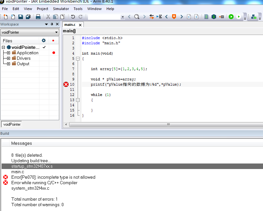This screenshot has width=263, height=211.
Task: Open the Simulator menu
Action: click(61, 9)
